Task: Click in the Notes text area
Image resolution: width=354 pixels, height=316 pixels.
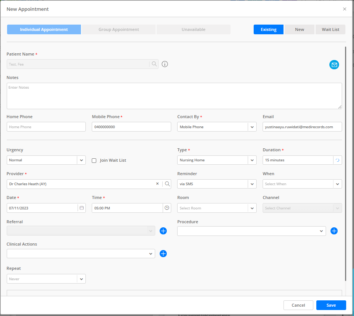Action: pyautogui.click(x=174, y=96)
